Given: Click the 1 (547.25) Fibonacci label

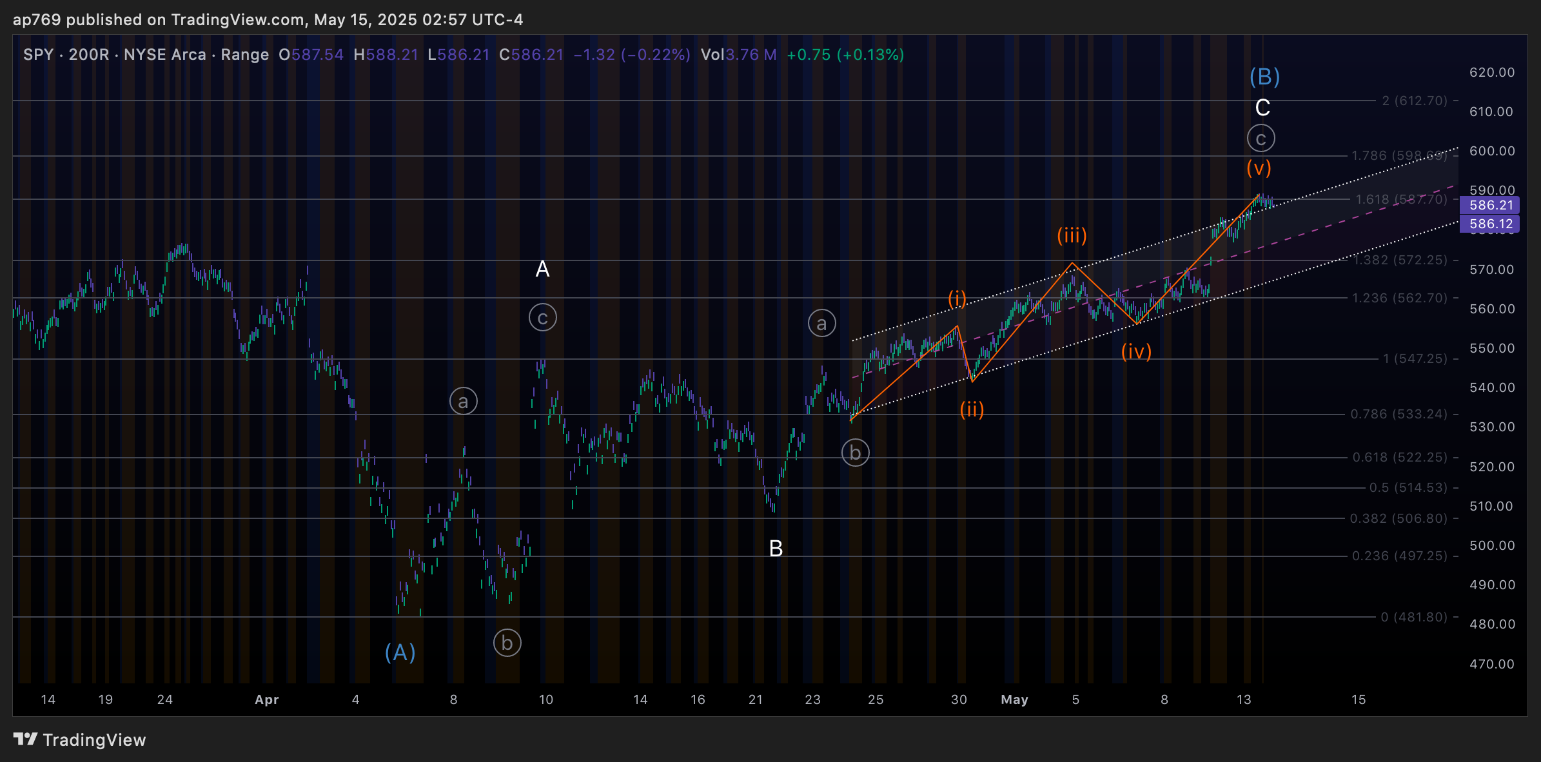Looking at the screenshot, I should (x=1415, y=358).
